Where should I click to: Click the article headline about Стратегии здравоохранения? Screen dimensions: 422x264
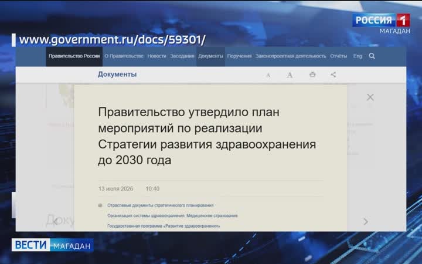[x=207, y=136]
